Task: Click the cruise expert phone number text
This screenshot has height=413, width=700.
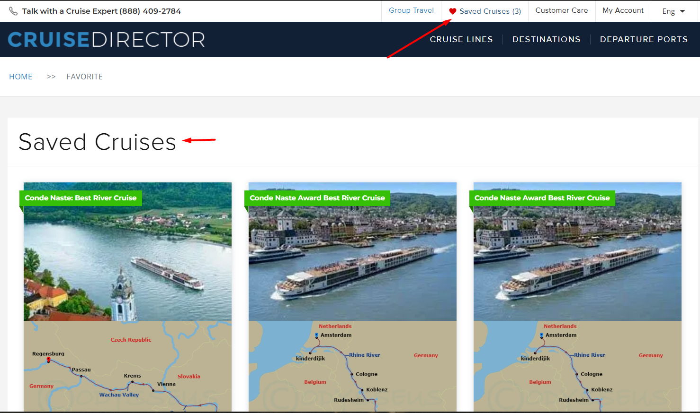Action: (101, 11)
